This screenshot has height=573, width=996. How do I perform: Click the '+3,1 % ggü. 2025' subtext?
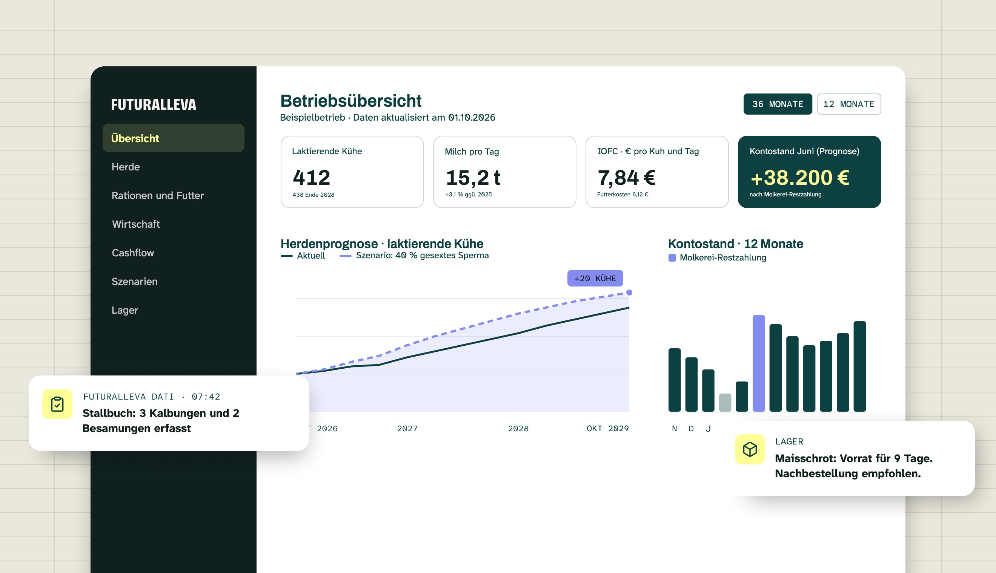click(468, 195)
